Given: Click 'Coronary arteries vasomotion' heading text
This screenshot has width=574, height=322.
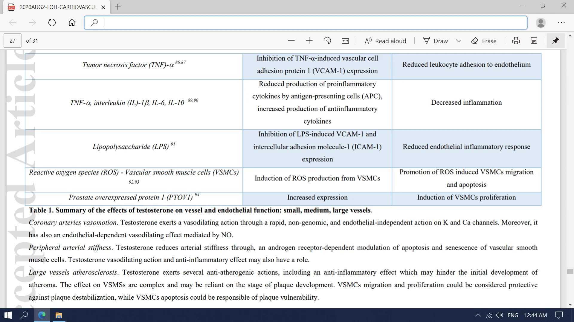Looking at the screenshot, I should (x=73, y=222).
